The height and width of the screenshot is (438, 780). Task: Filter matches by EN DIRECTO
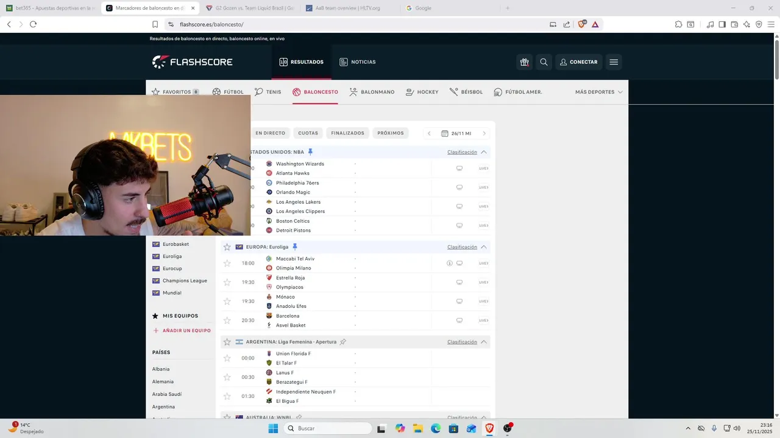pyautogui.click(x=271, y=133)
